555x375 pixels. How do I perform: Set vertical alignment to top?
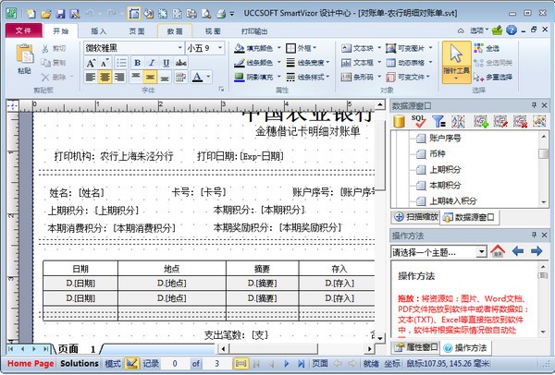pyautogui.click(x=136, y=77)
